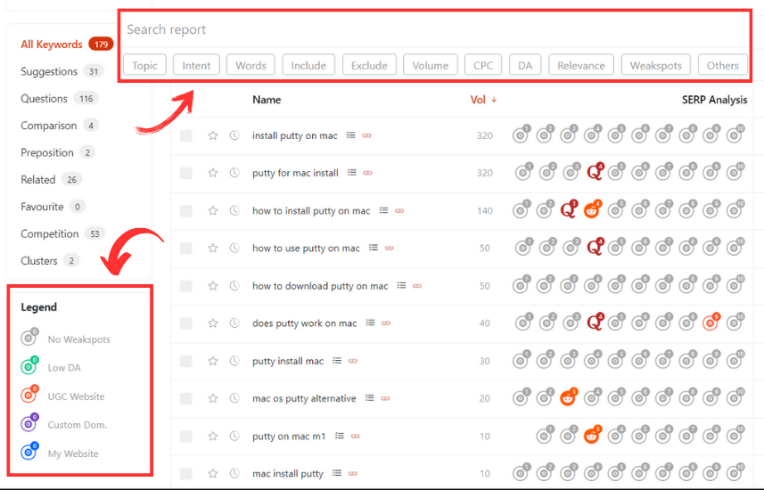Image resolution: width=764 pixels, height=490 pixels.
Task: Click the SERP Analysis column header
Action: tap(714, 100)
